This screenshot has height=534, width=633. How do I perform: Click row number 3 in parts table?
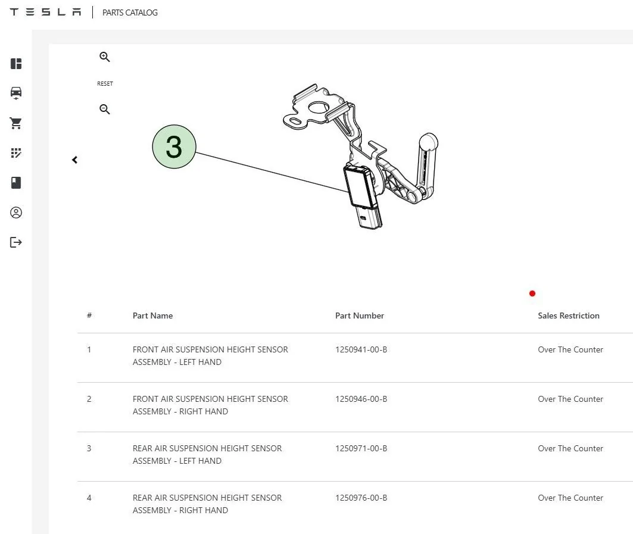coord(89,448)
